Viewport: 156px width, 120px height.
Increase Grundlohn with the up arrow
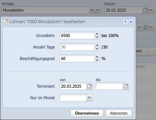coord(97,34)
